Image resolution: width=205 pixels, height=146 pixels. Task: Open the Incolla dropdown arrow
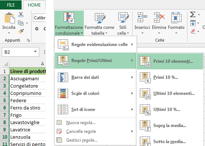[9, 33]
